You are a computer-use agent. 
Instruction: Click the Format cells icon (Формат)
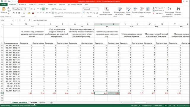148,9
